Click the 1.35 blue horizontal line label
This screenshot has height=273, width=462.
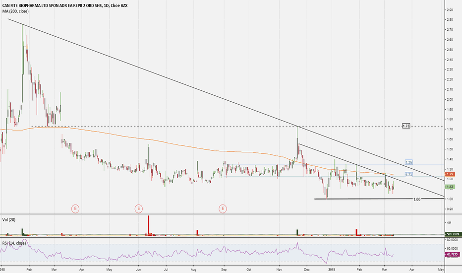coord(408,162)
